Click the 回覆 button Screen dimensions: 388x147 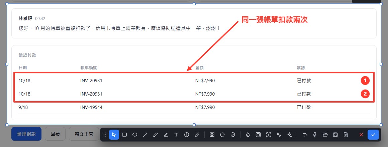click(x=55, y=134)
